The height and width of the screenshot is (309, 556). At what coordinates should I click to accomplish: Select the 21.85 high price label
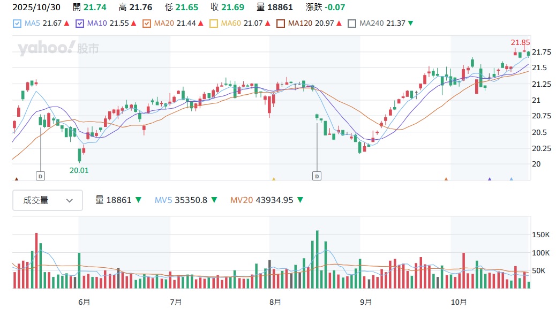click(x=520, y=42)
